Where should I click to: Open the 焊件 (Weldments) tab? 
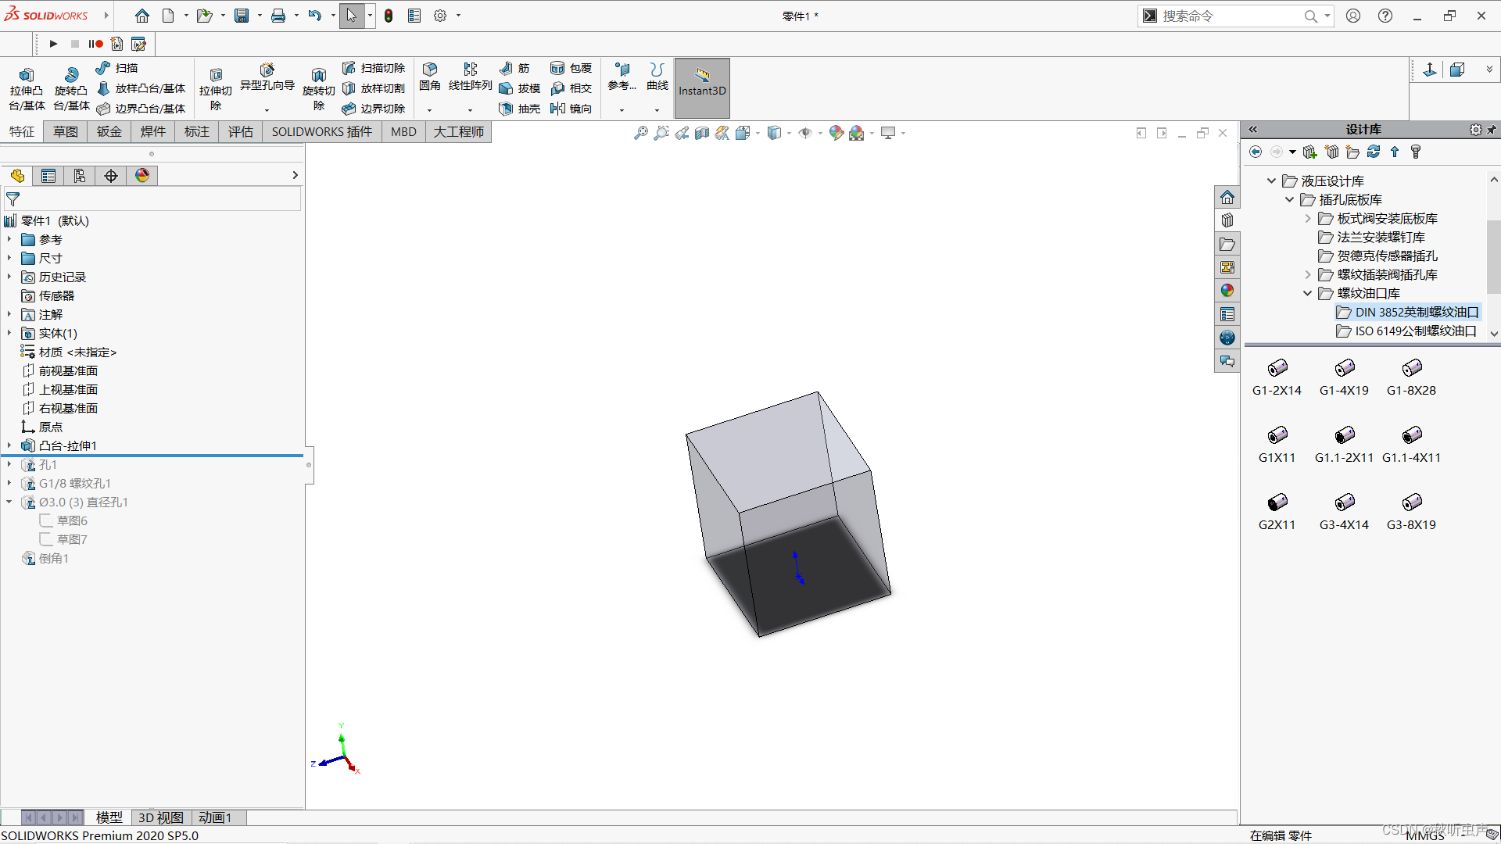[153, 132]
